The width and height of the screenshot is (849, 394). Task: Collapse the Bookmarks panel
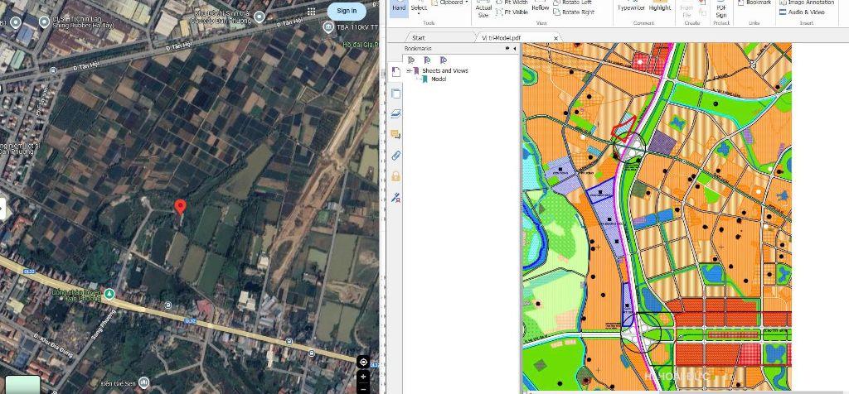(514, 48)
